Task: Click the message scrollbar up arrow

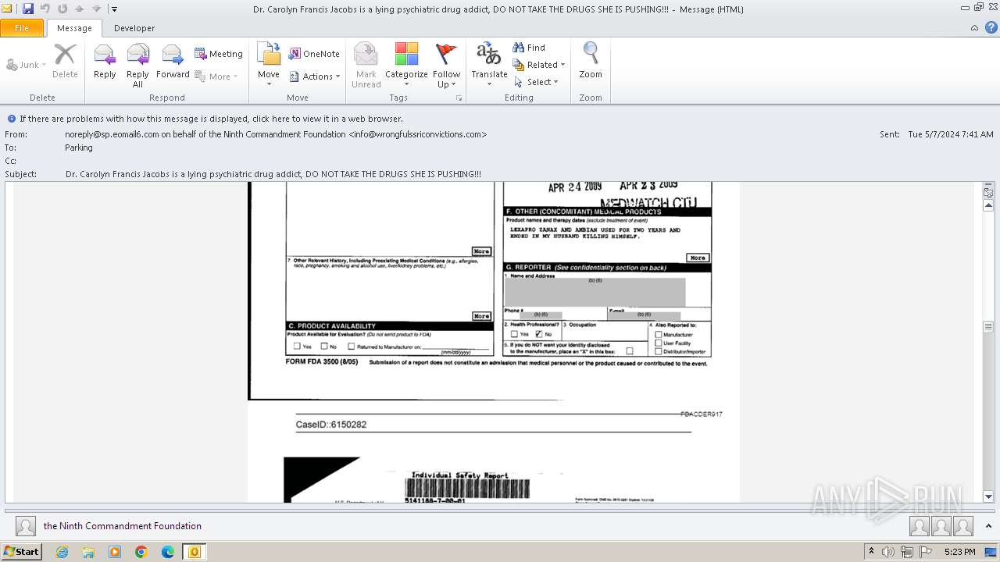Action: pos(988,205)
